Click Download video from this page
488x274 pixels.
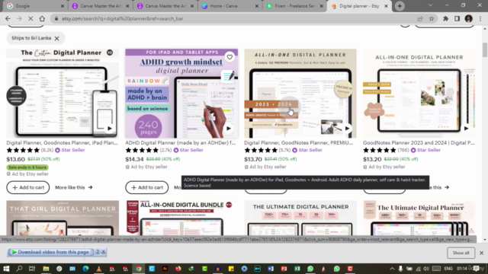click(50, 252)
